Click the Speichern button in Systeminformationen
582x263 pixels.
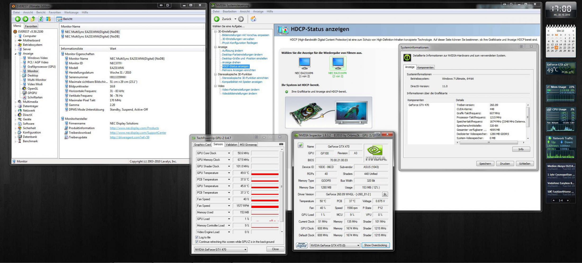[485, 164]
